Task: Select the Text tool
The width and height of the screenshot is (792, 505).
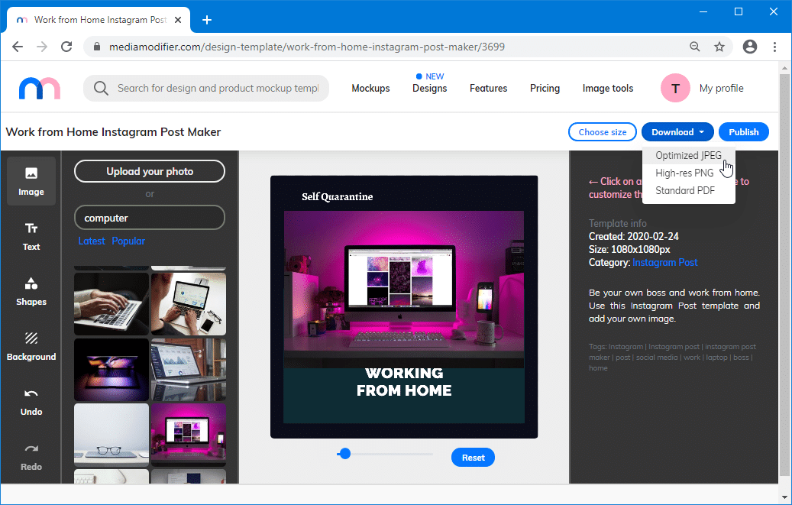Action: [31, 236]
